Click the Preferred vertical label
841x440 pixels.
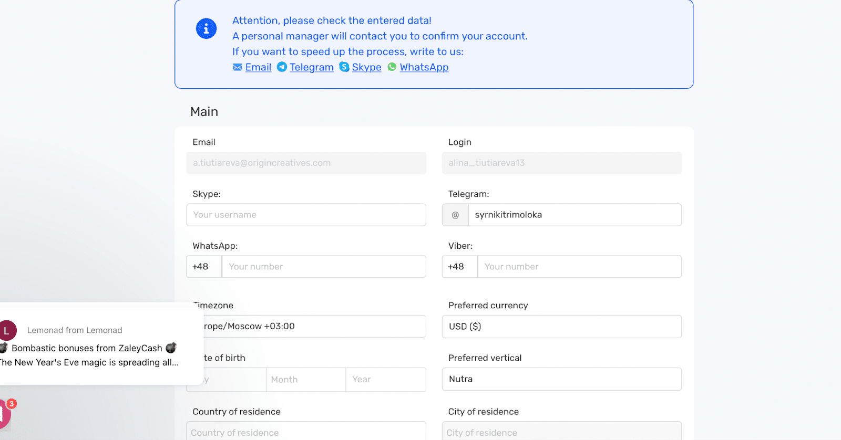[485, 358]
